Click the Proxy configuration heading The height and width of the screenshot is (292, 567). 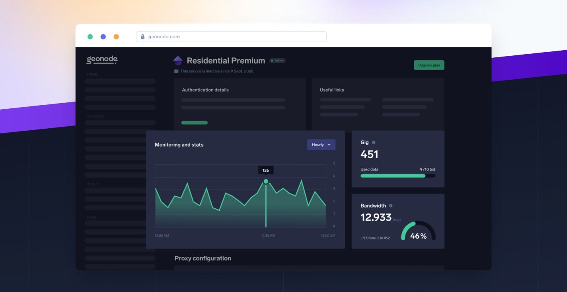(x=203, y=259)
